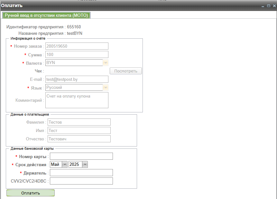This screenshot has width=277, height=199.
Task: Select the CVV2/CVC2/4DBC input field
Action: (x=81, y=181)
